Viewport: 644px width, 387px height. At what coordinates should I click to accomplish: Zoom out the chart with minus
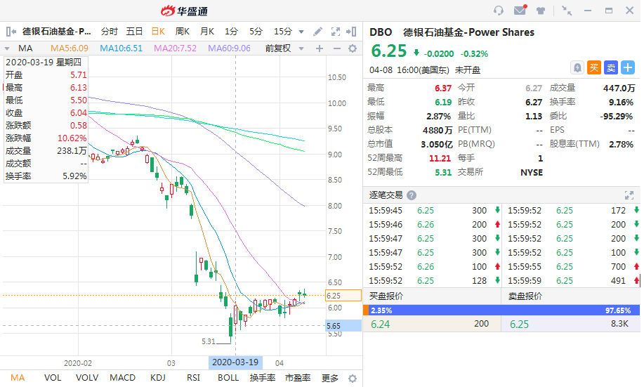point(337,48)
